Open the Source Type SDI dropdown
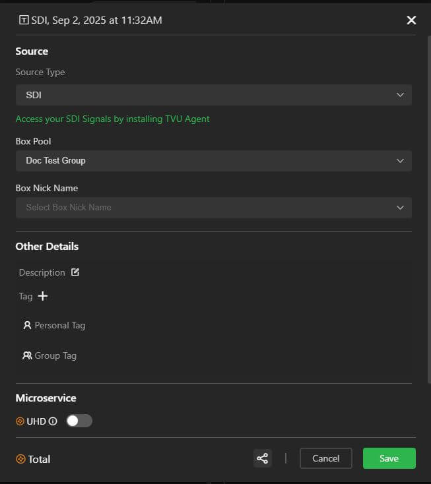This screenshot has height=484, width=431. pos(213,95)
